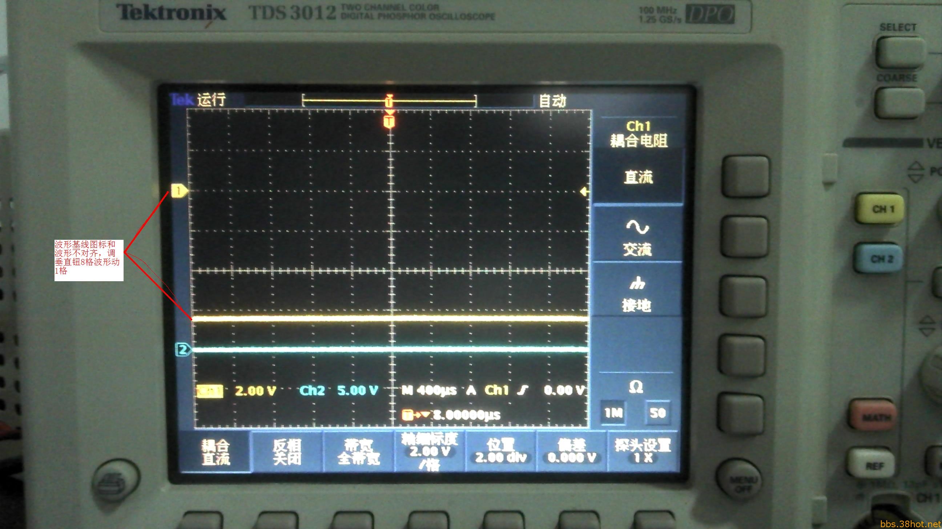Click the M 400µs timebase readout
The height and width of the screenshot is (529, 942).
coord(429,391)
